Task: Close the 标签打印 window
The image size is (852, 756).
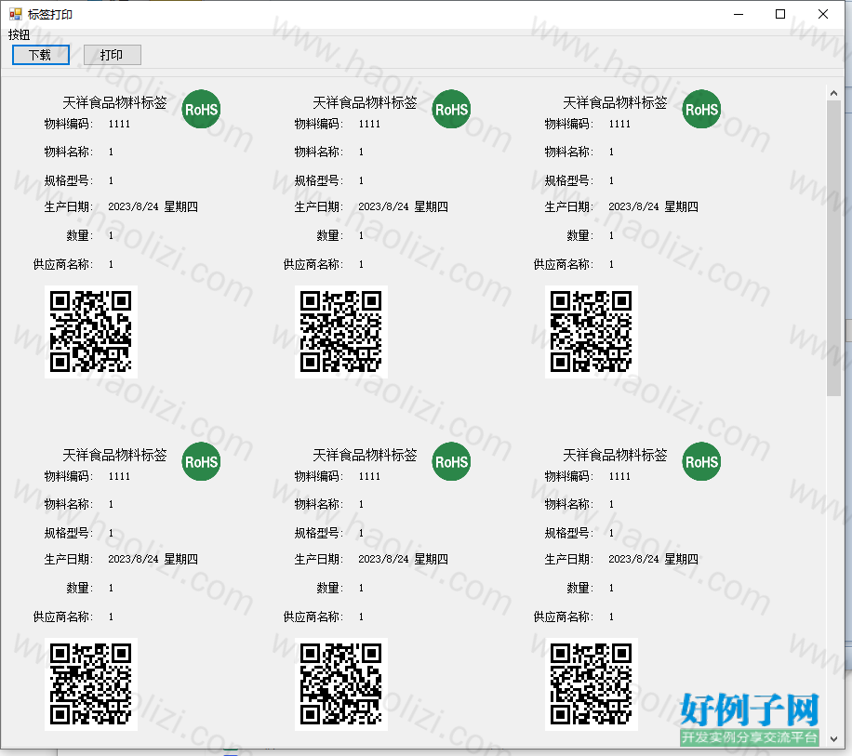Action: (822, 14)
